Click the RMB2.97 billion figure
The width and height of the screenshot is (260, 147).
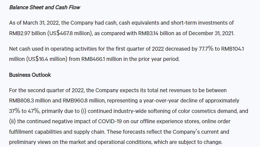pos(27,33)
